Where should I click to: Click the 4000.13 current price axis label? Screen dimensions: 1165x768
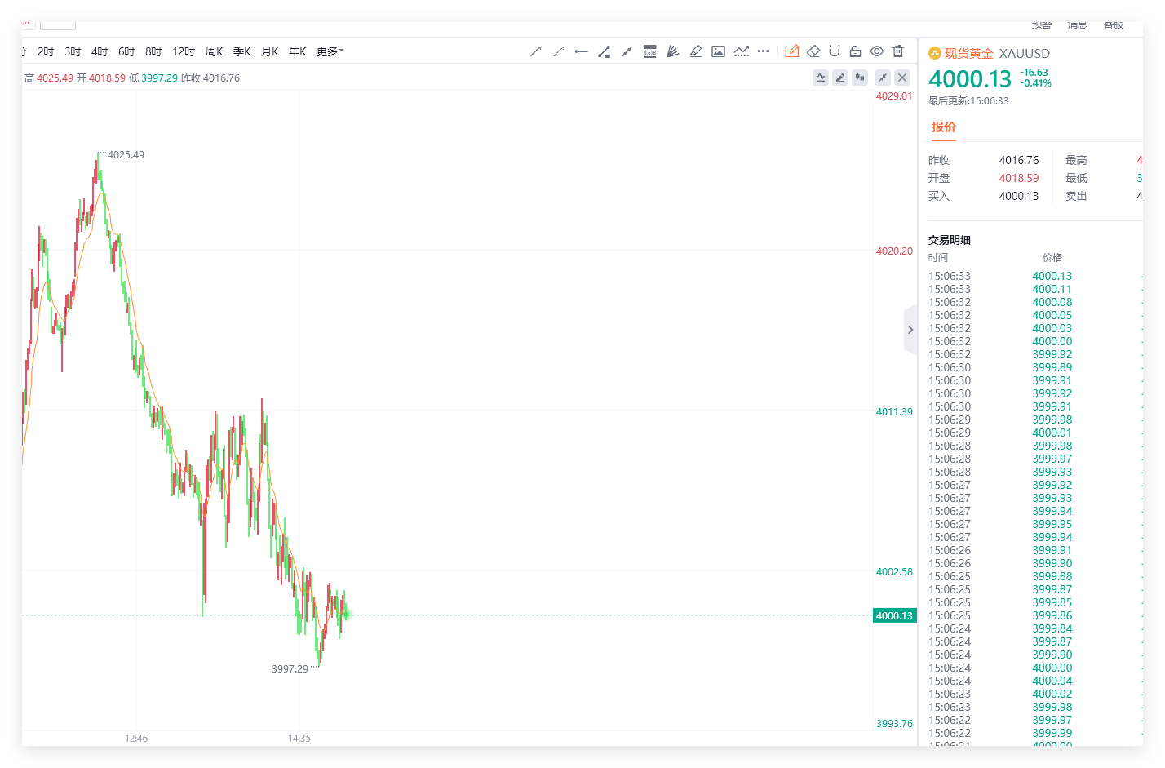894,615
